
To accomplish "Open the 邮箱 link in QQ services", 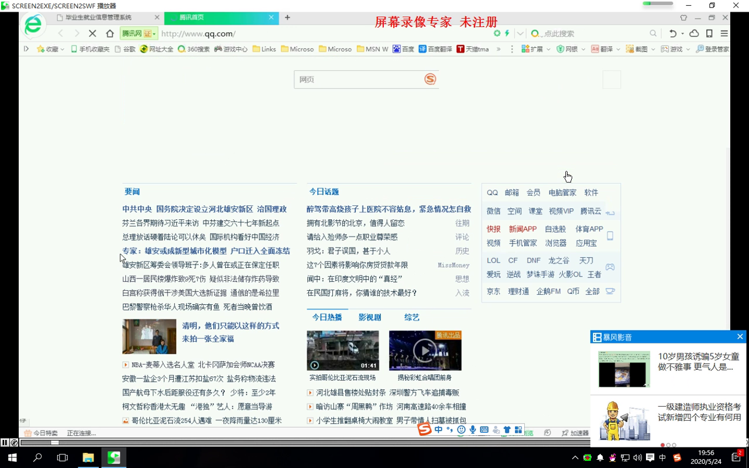I will (x=512, y=192).
